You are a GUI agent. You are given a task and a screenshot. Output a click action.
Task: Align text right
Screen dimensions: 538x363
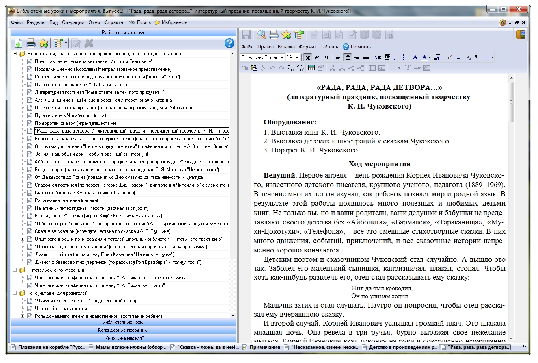click(x=357, y=57)
